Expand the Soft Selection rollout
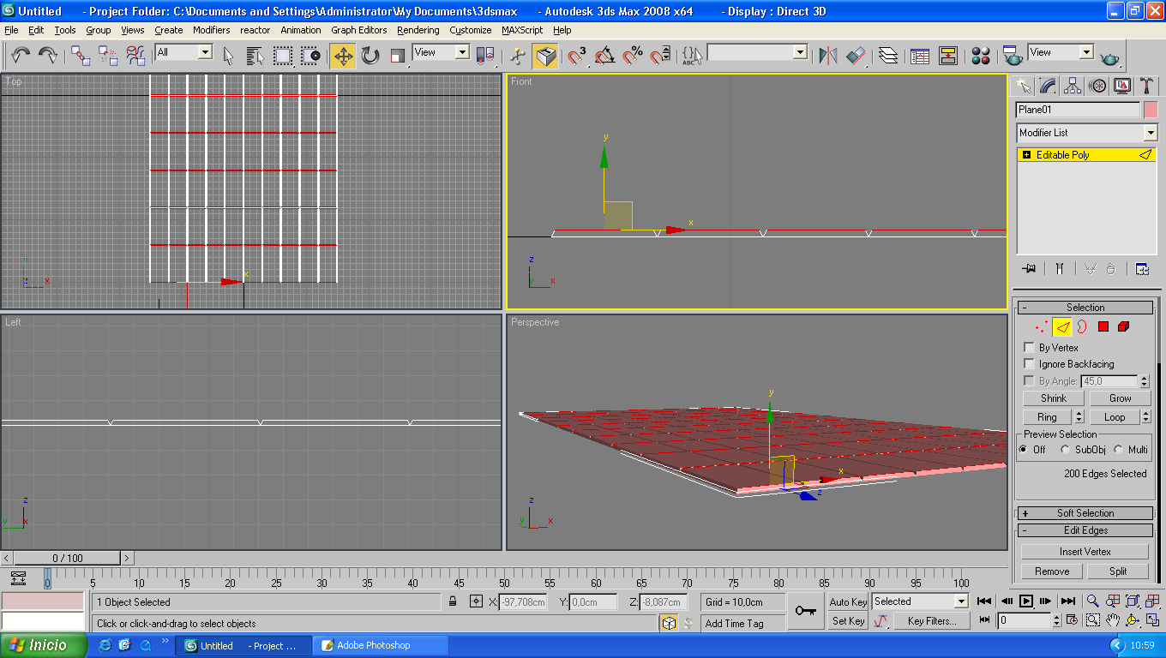Image resolution: width=1166 pixels, height=658 pixels. click(1085, 513)
